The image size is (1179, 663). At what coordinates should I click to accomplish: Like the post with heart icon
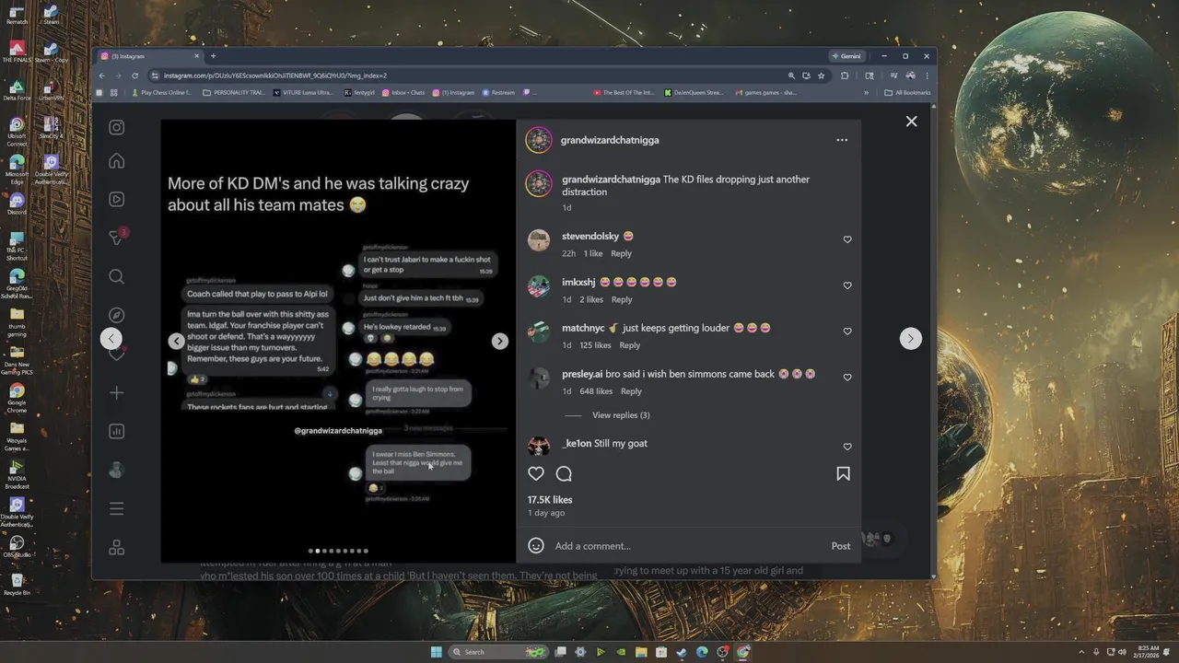(536, 473)
